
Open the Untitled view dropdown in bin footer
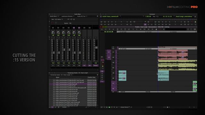tap(65, 107)
